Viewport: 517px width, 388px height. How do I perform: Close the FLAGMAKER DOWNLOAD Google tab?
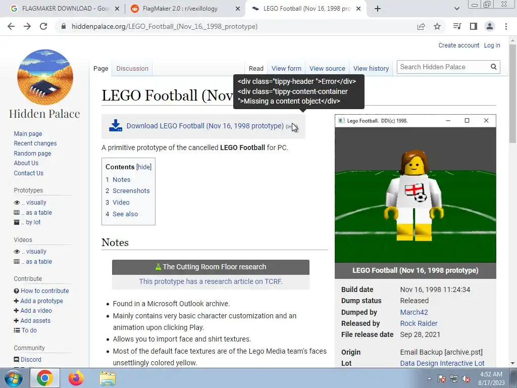pyautogui.click(x=117, y=9)
